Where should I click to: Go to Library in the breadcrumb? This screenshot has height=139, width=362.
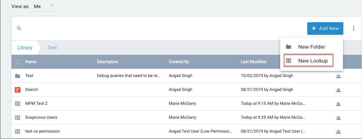click(x=25, y=48)
